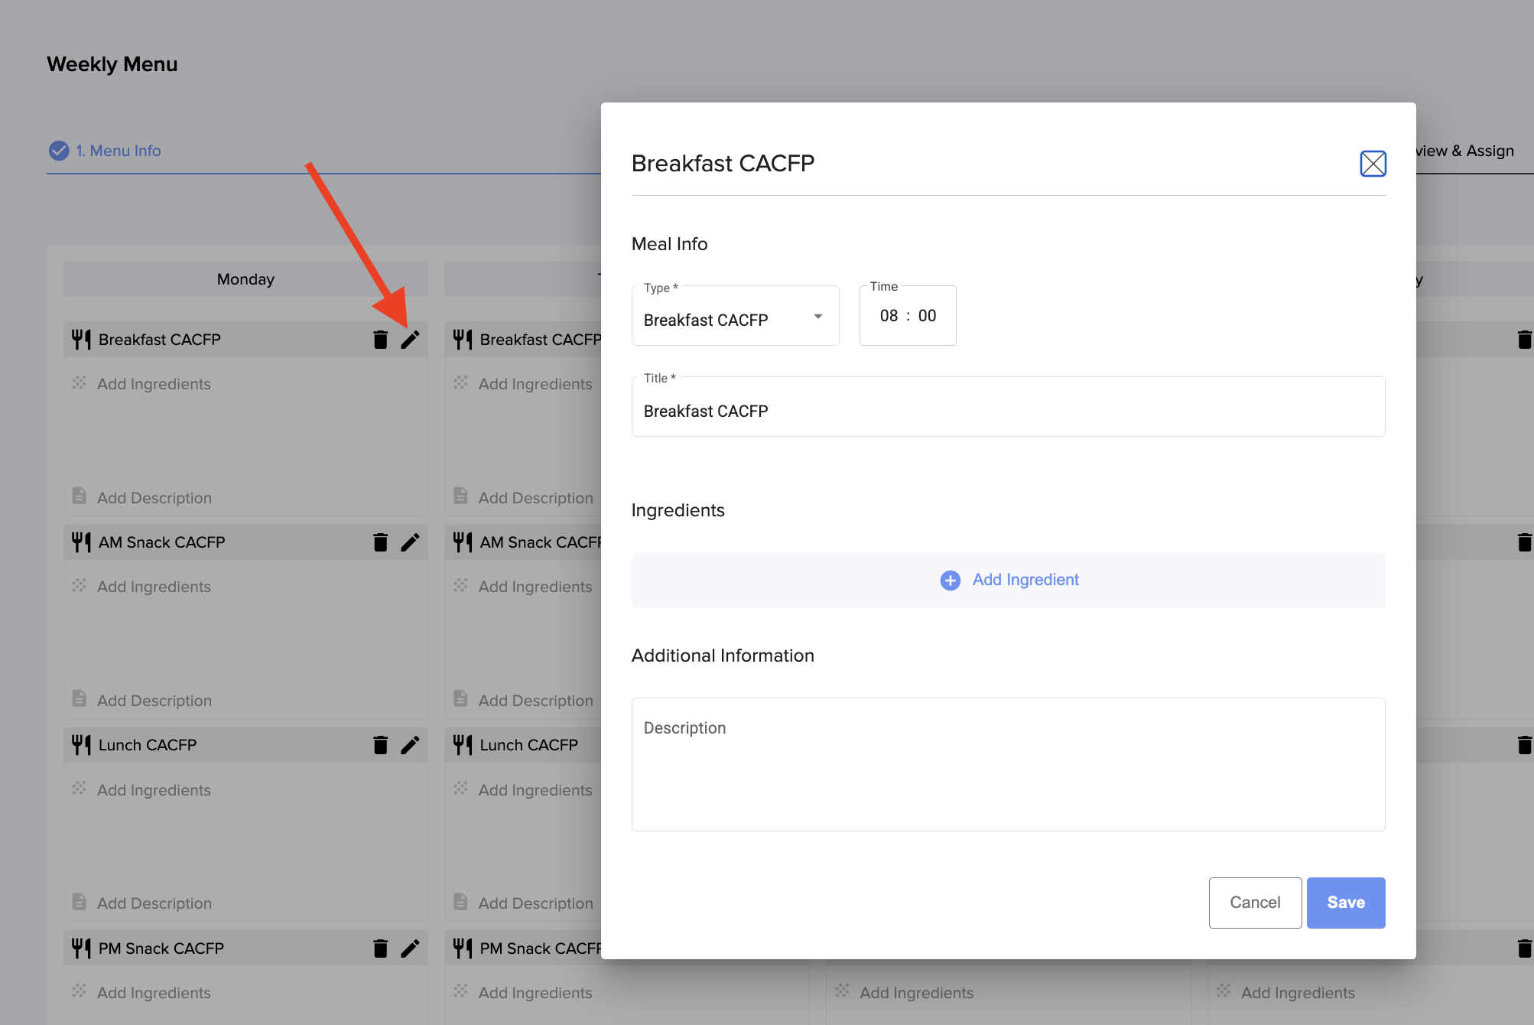
Task: Click trash icon for Monday AM Snack CACFP
Action: [x=380, y=542]
